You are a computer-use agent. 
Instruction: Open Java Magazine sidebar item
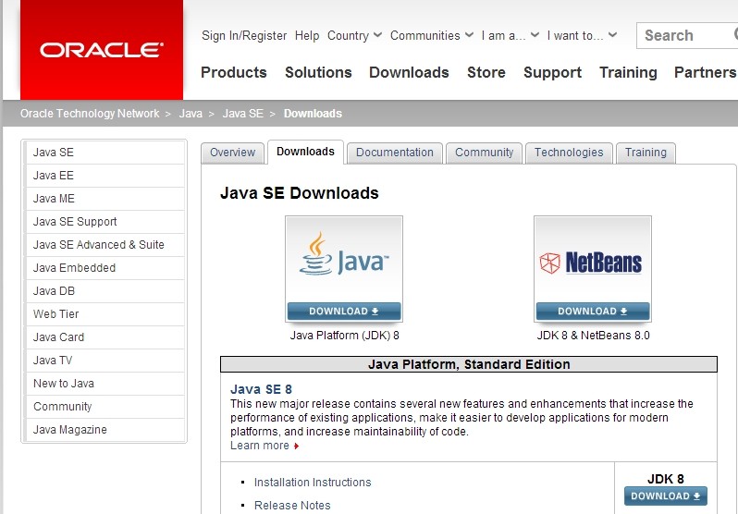click(x=105, y=429)
